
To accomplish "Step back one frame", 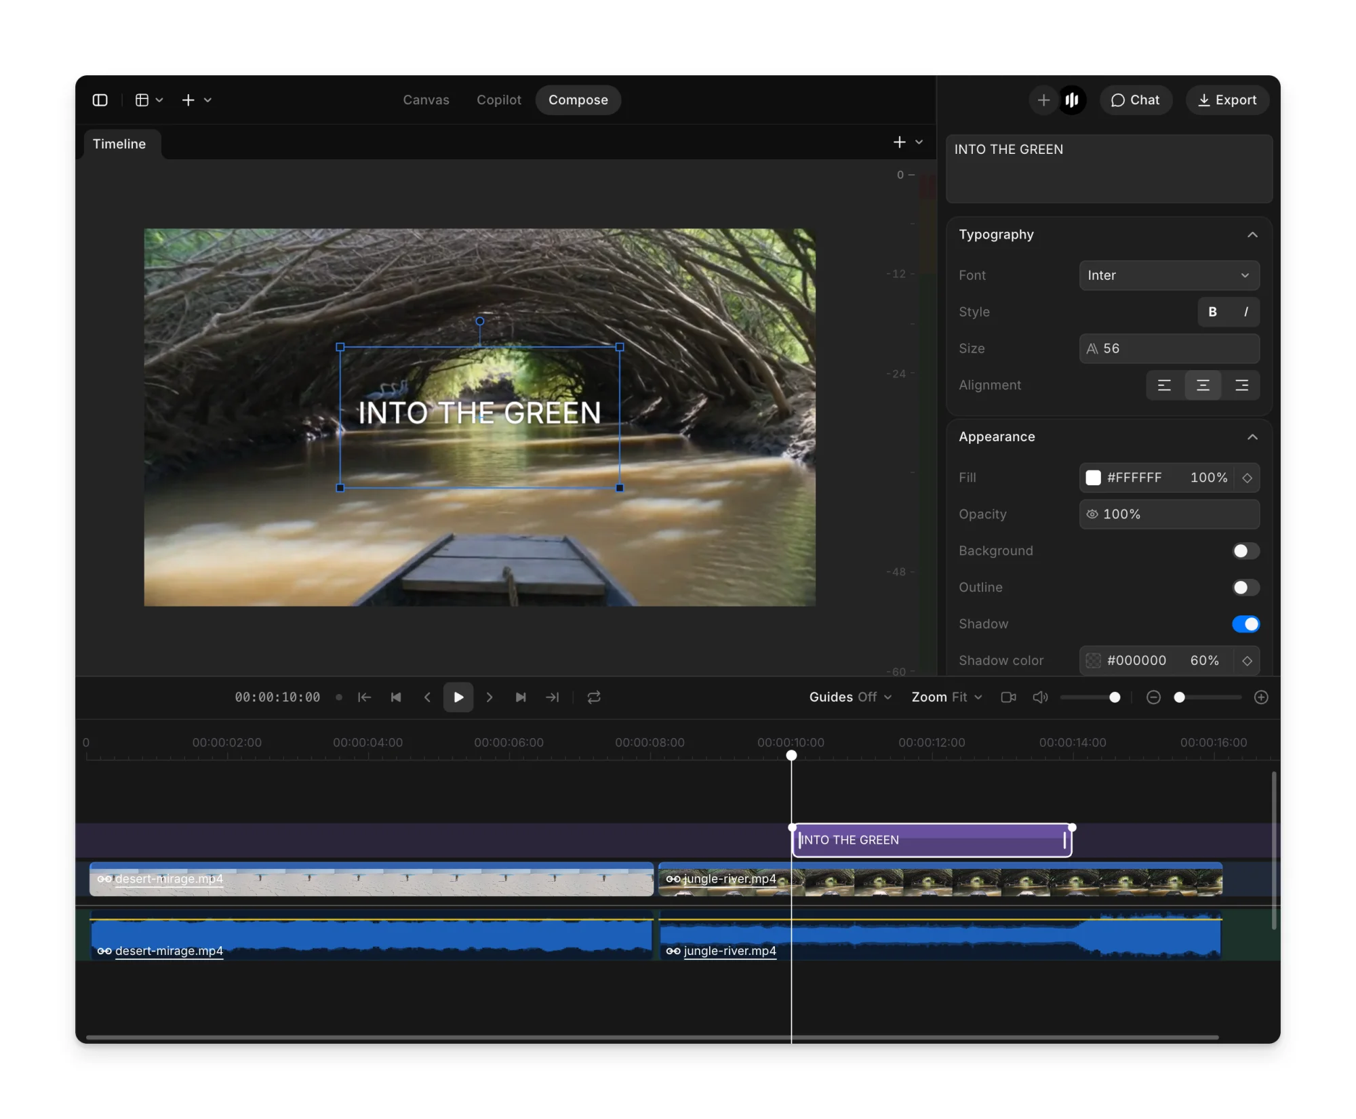I will click(427, 697).
